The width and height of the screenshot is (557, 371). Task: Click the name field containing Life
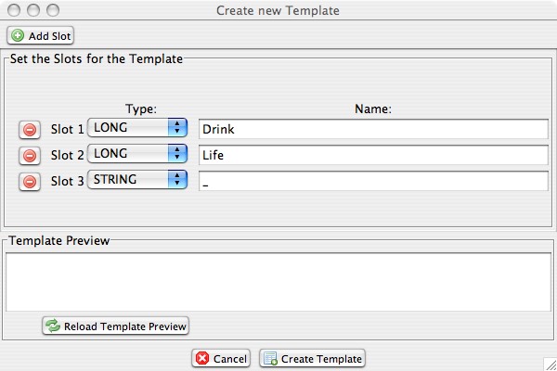point(373,155)
